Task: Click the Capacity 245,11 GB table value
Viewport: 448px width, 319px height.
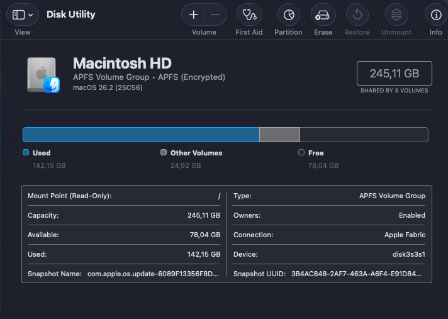Action: pos(204,215)
